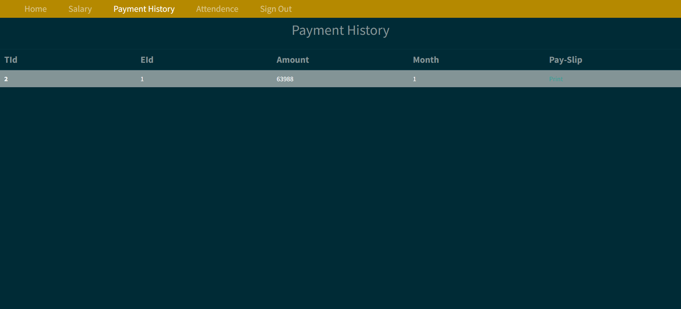Select transaction ID 2 cell
Viewport: 681px width, 309px height.
pyautogui.click(x=6, y=79)
